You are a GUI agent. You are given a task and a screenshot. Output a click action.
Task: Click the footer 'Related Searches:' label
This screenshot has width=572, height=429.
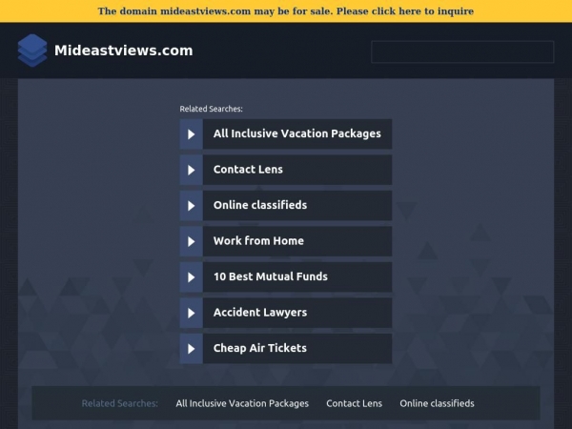pyautogui.click(x=120, y=403)
